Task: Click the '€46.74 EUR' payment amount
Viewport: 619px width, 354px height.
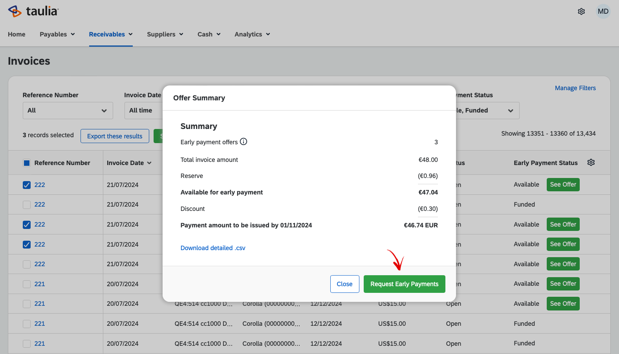Action: (x=421, y=225)
